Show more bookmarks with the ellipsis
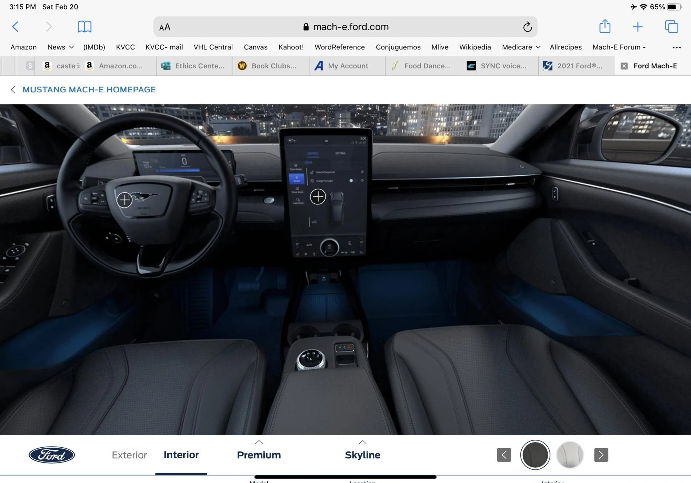691x483 pixels. (x=676, y=47)
